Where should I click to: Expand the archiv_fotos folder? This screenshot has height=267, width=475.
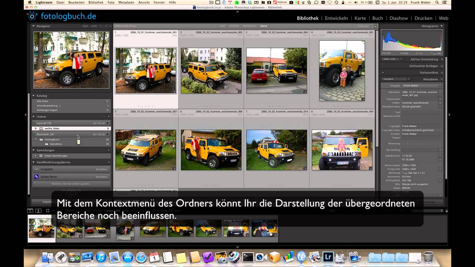[36, 128]
